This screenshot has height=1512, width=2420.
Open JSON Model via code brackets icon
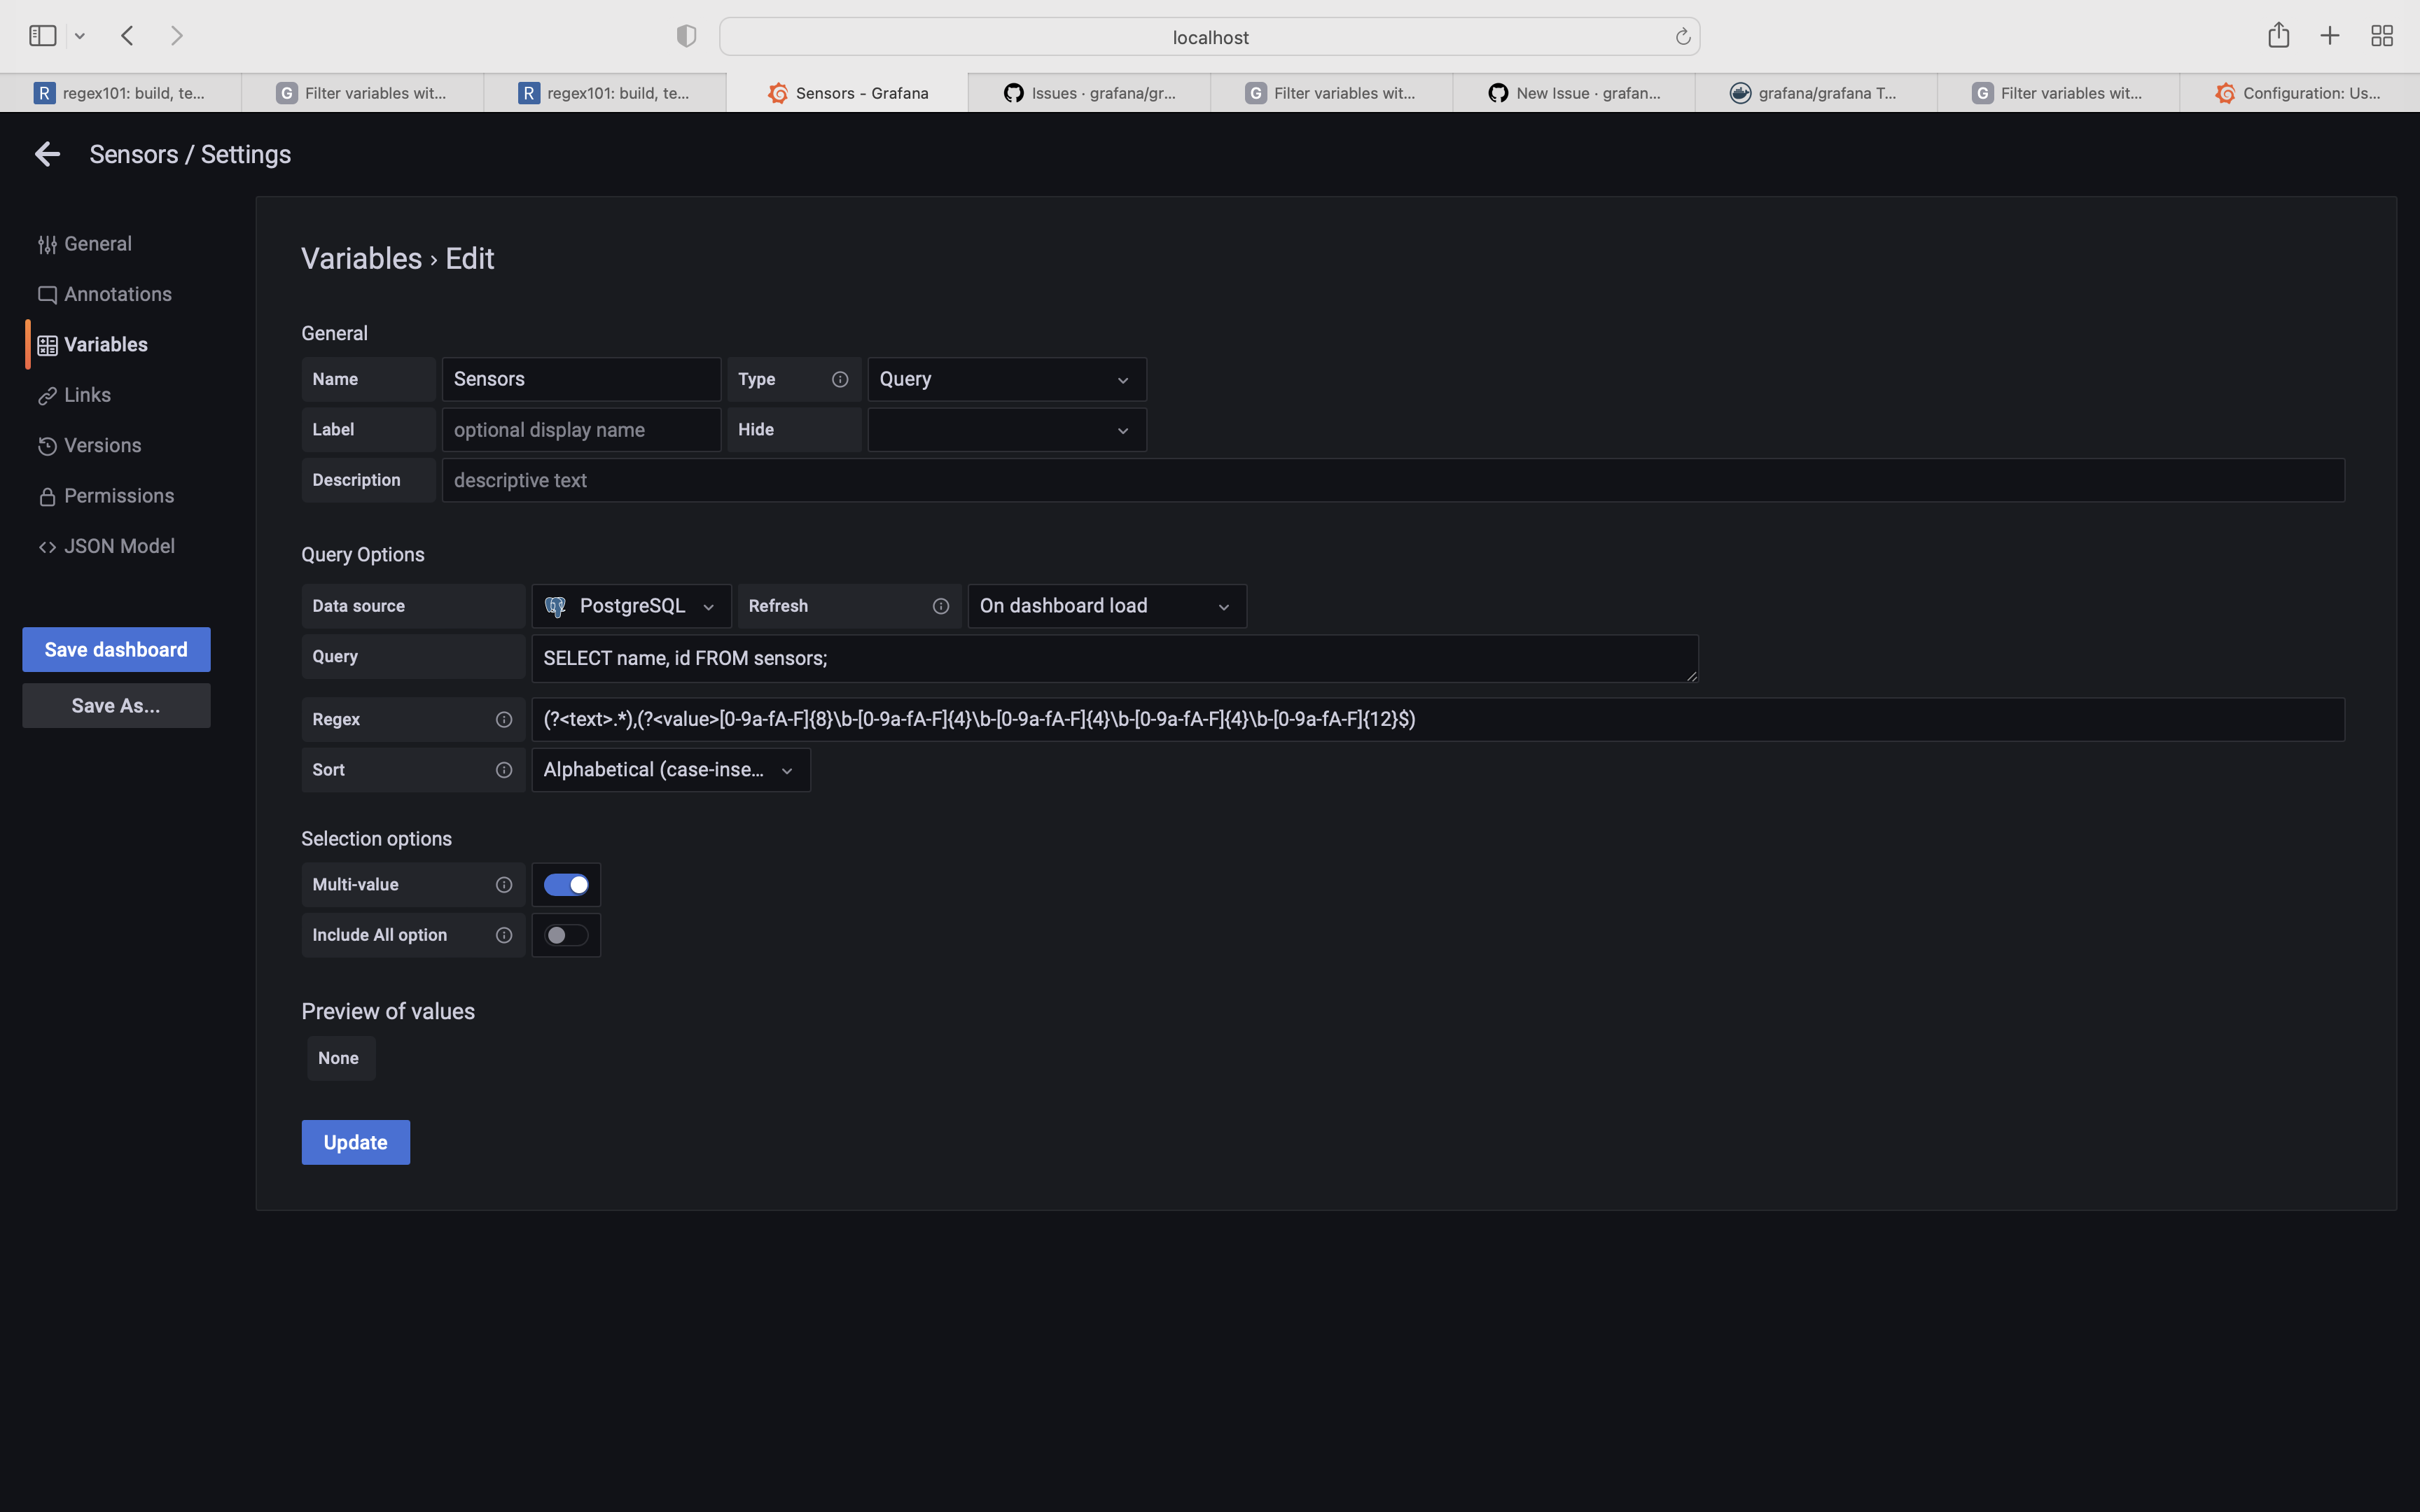pyautogui.click(x=47, y=546)
